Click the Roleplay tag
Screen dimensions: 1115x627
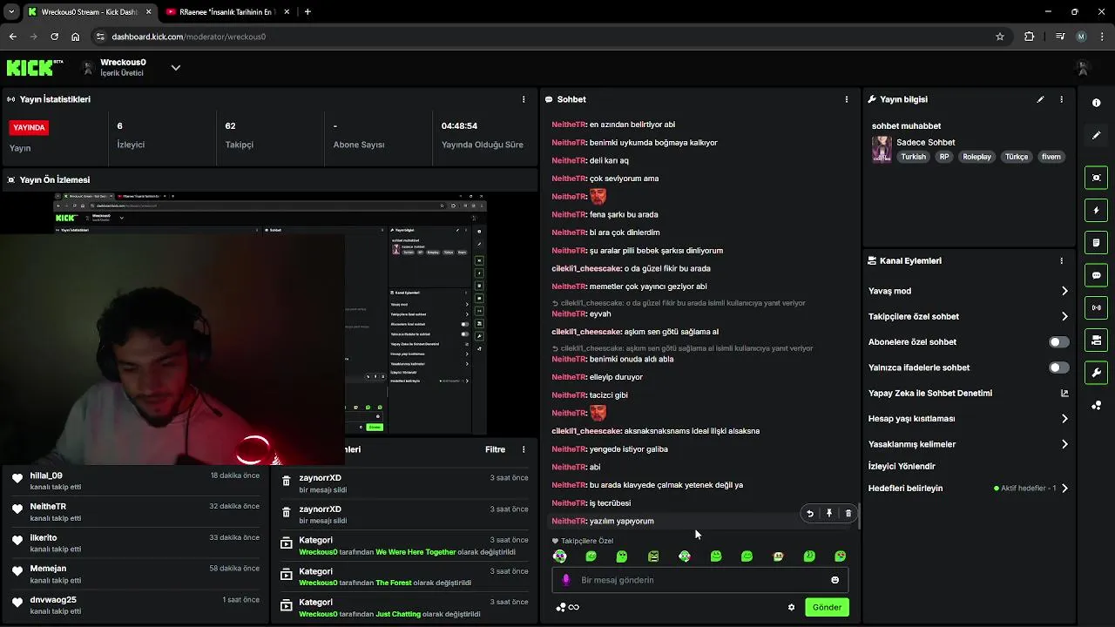point(976,157)
